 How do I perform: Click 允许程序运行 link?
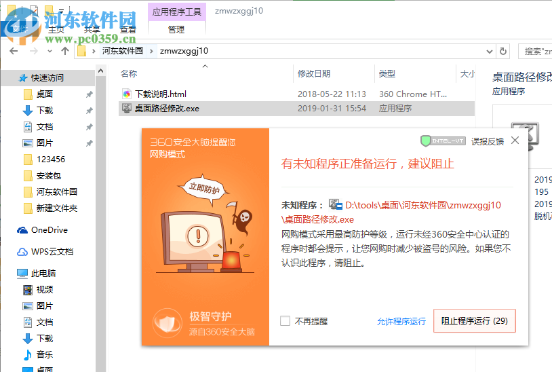tap(401, 321)
